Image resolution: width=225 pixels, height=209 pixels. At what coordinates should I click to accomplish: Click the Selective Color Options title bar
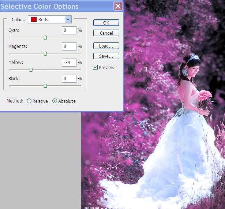click(55, 6)
